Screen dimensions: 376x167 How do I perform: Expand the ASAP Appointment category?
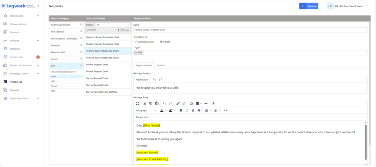coord(81,25)
